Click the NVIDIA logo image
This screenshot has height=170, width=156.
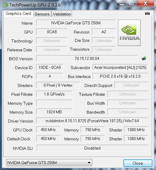tap(129, 33)
